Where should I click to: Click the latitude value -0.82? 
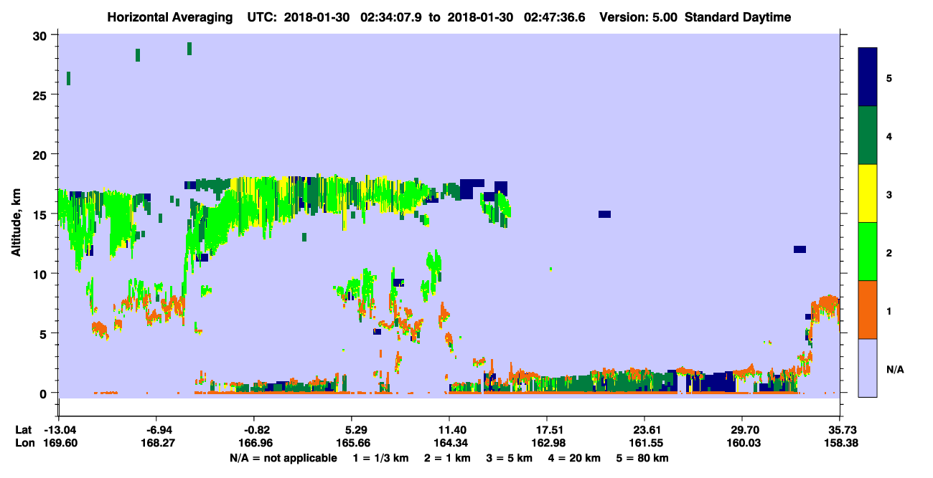pyautogui.click(x=255, y=430)
